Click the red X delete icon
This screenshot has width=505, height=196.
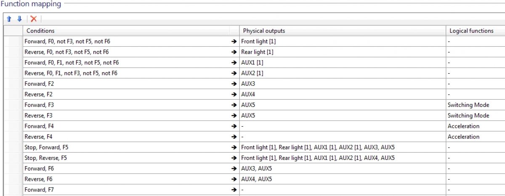[34, 19]
